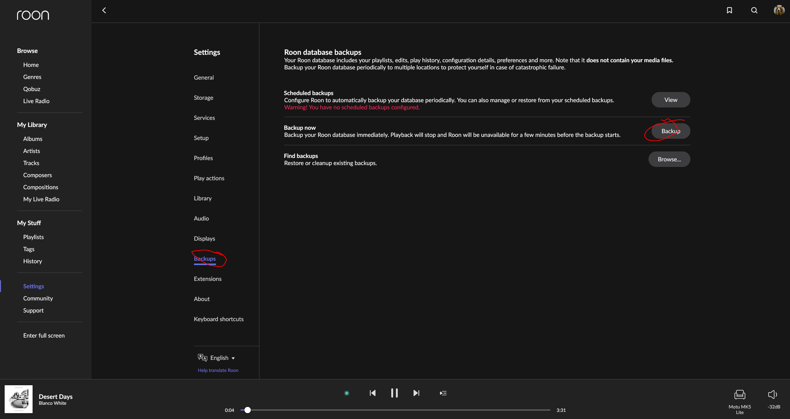This screenshot has height=419, width=790.
Task: Select Settings in the left sidebar
Action: point(34,286)
